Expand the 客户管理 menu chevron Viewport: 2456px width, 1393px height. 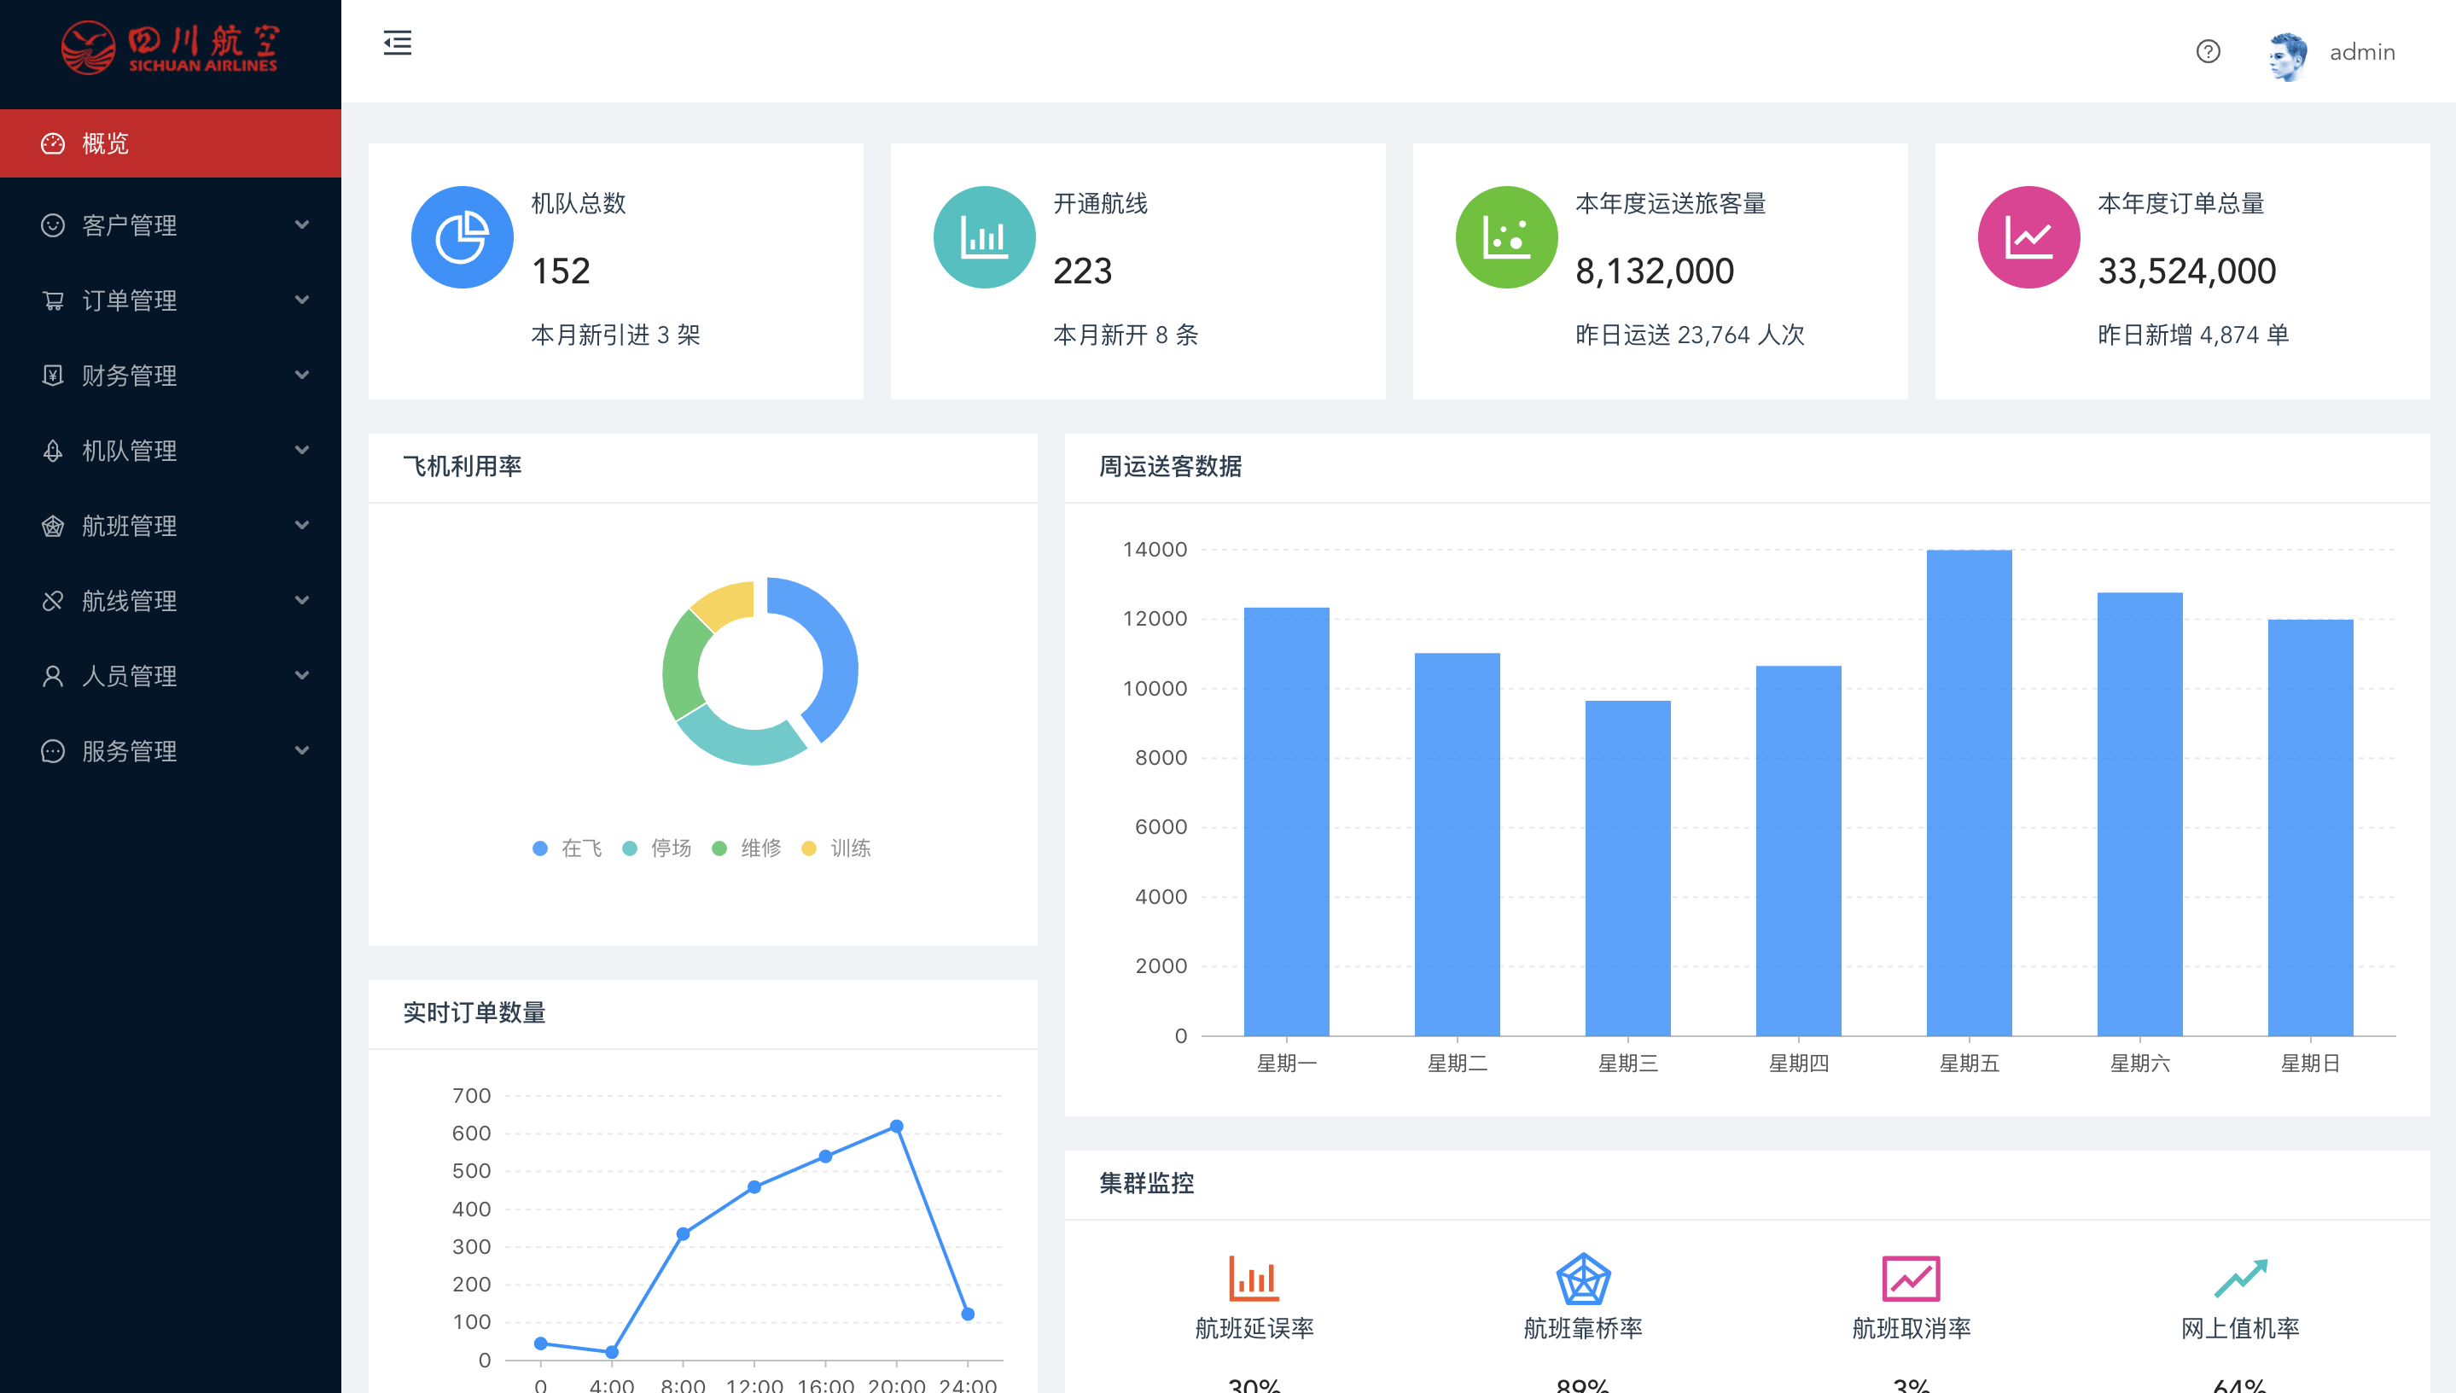pyautogui.click(x=302, y=224)
